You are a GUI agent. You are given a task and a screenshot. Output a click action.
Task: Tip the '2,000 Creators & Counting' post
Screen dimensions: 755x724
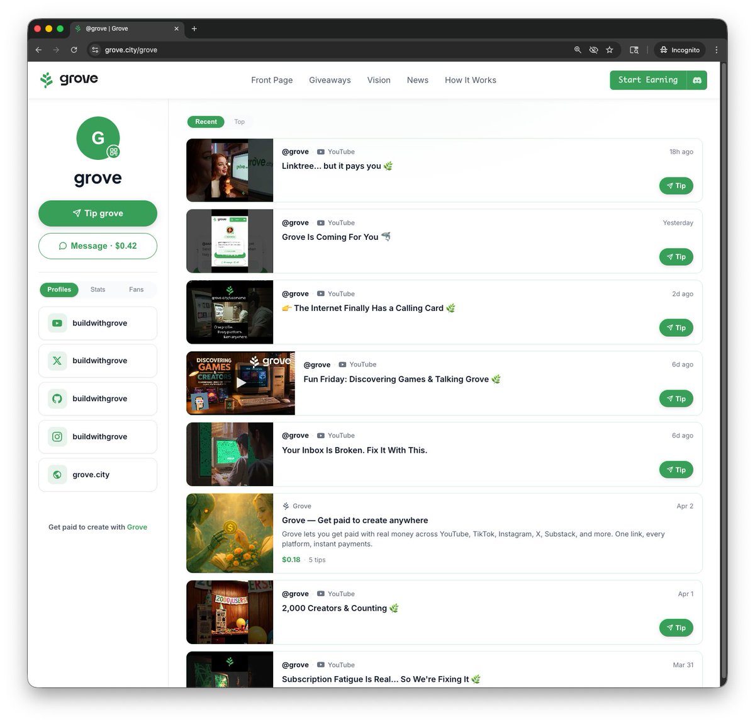point(676,628)
